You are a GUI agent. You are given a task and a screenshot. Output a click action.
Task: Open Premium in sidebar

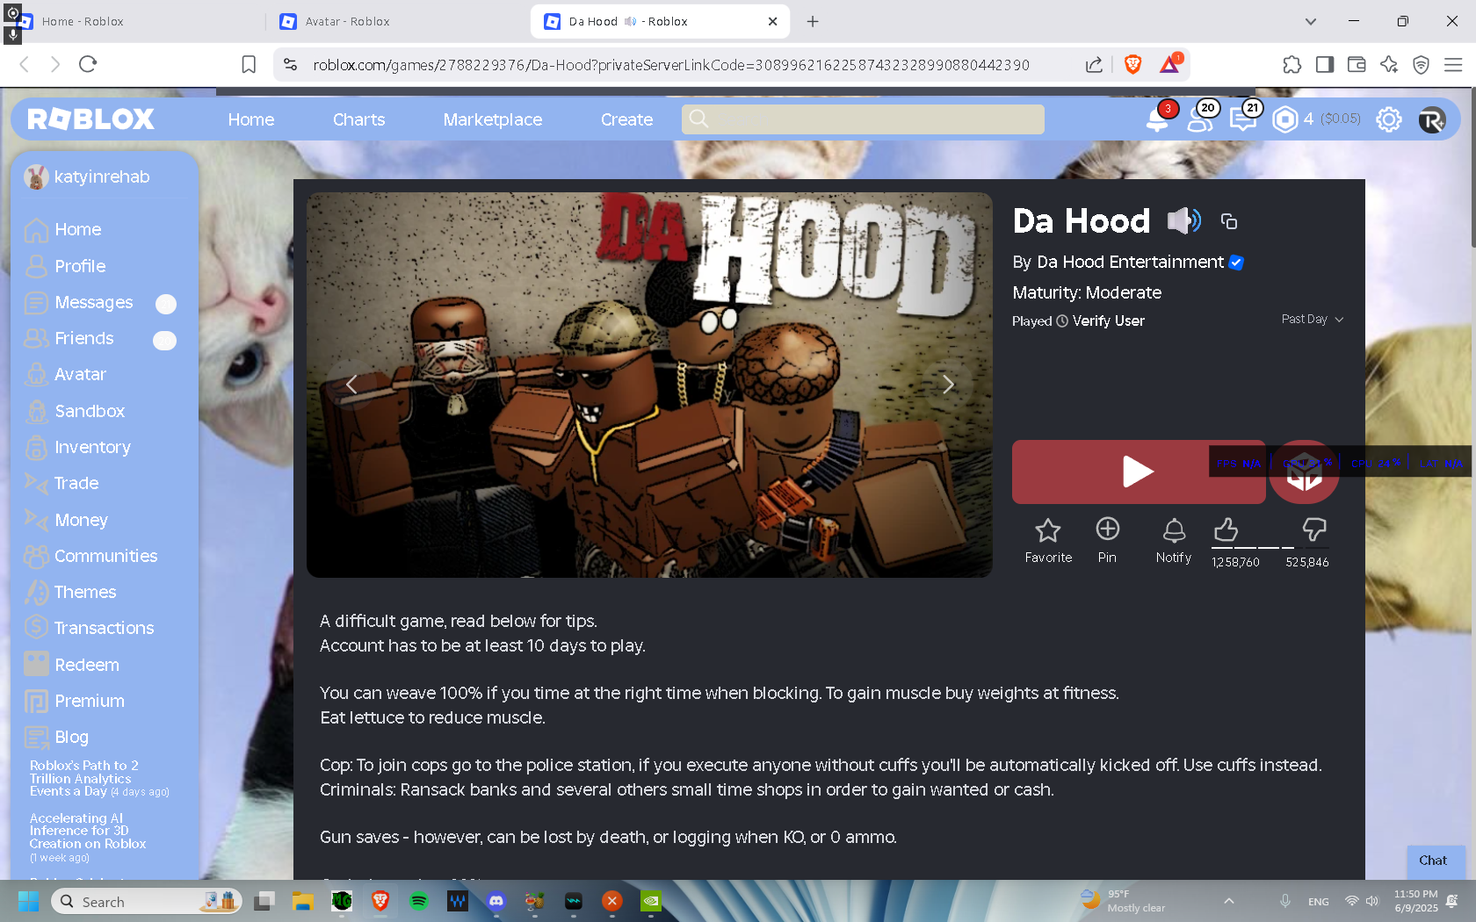pyautogui.click(x=75, y=701)
